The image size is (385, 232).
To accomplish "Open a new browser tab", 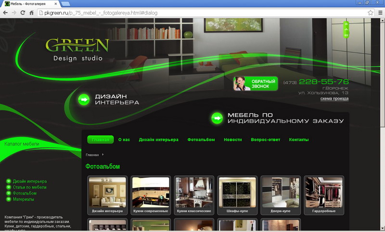I will click(65, 4).
